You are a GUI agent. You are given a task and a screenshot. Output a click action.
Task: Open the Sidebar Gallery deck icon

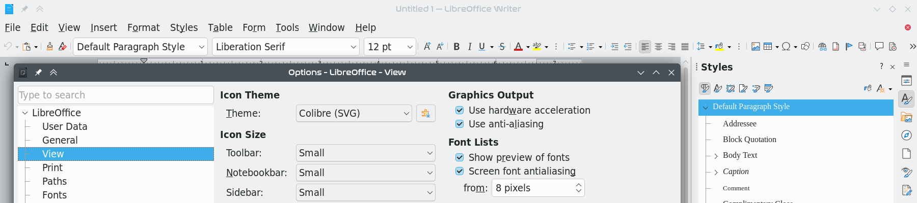906,117
